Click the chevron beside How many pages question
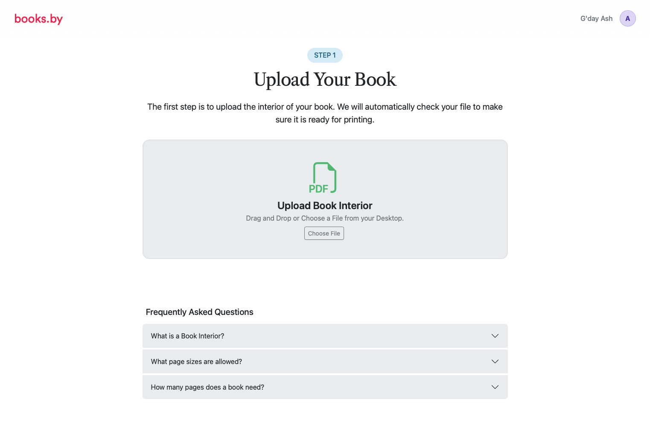650x434 pixels. click(495, 387)
